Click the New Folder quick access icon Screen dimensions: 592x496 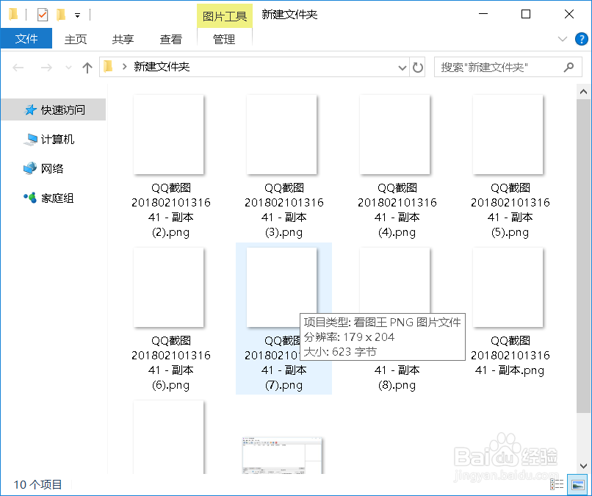click(61, 15)
